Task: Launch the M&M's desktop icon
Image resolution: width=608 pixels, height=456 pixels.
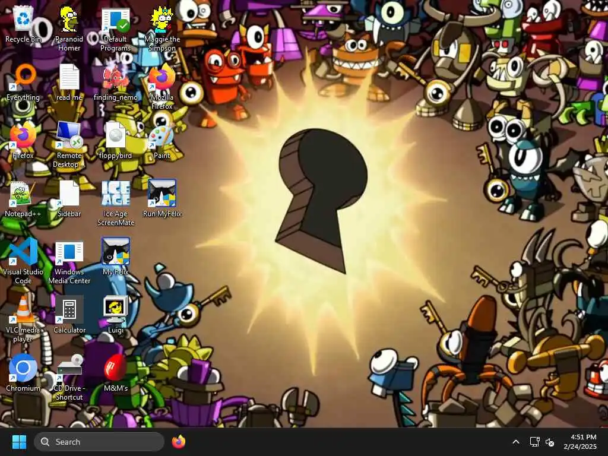Action: pos(116,373)
